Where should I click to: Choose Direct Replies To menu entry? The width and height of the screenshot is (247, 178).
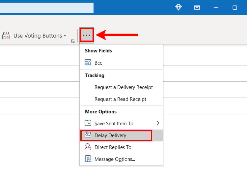121,147
